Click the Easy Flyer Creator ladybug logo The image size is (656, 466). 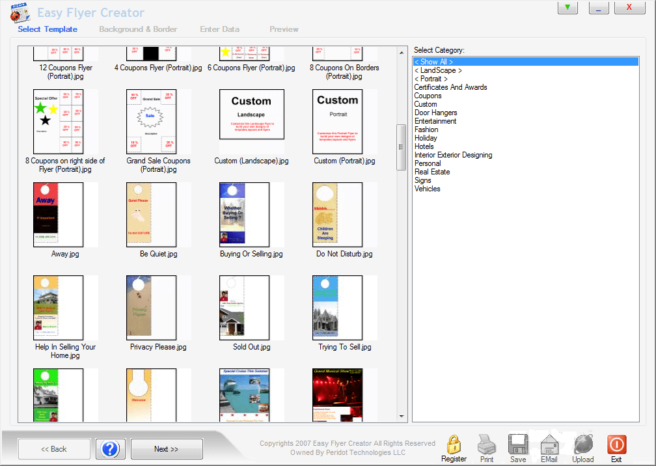point(20,12)
